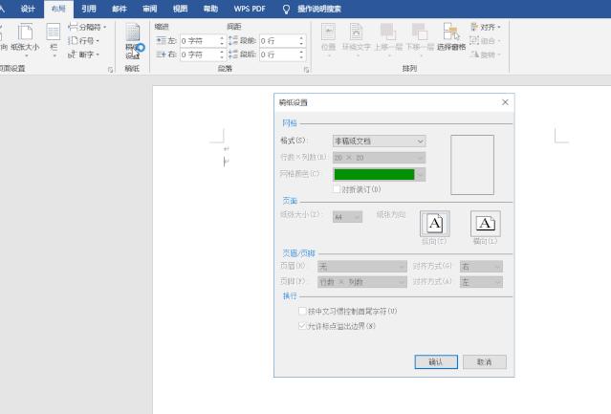This screenshot has width=611, height=414.
Task: Switch to the WPS PDF ribbon tab
Action: click(250, 9)
